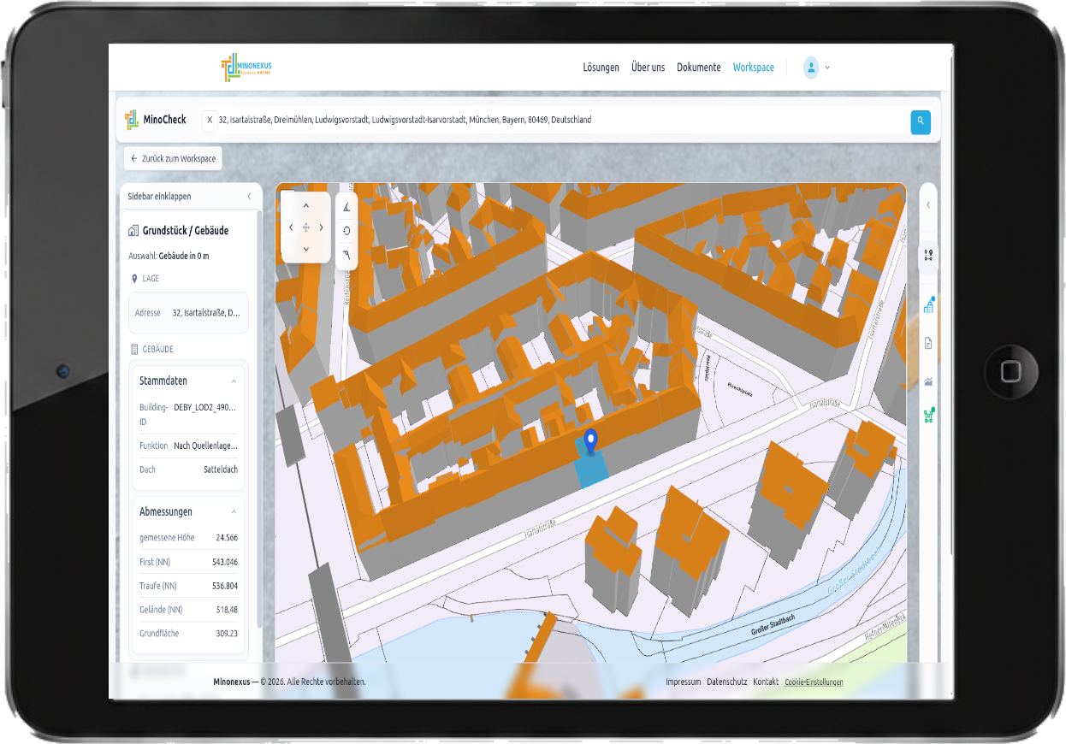Go to the Dokumente menu item
Image resolution: width=1066 pixels, height=744 pixels.
(698, 68)
